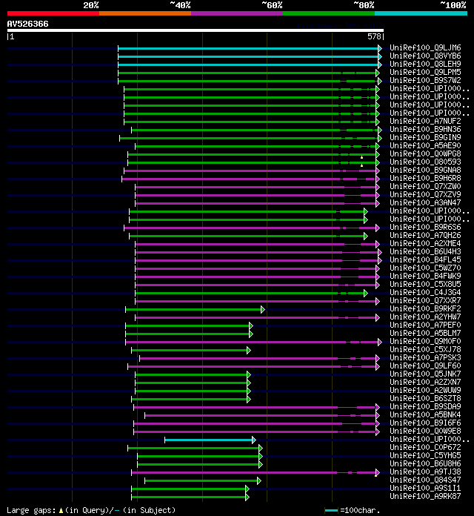
Task: Select label UniRef100_C5YHG5
Action: (425, 455)
